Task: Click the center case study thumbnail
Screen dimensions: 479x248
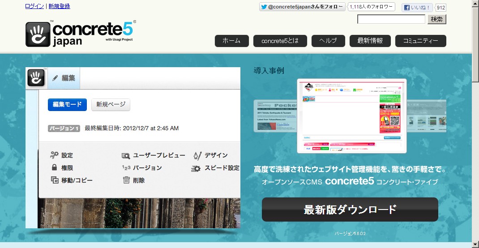Action: tap(351, 116)
